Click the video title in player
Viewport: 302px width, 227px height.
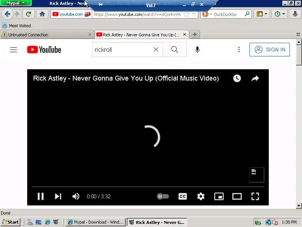(x=126, y=78)
